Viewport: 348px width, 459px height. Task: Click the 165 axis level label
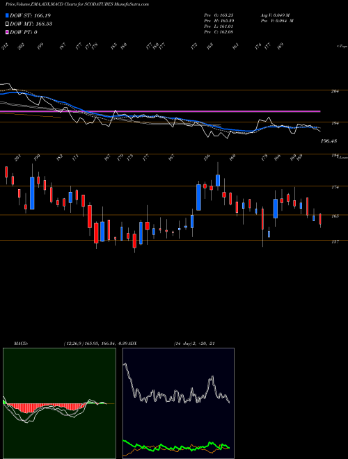[x=335, y=216]
